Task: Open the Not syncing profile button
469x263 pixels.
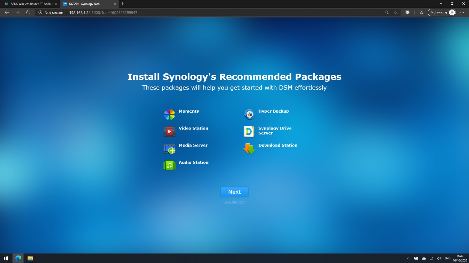Action: 442,12
